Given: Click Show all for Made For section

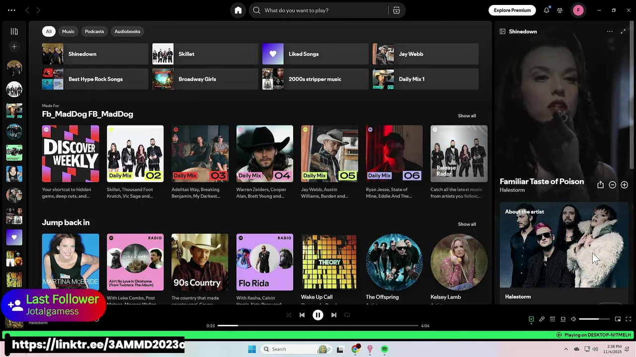Looking at the screenshot, I should click(x=467, y=116).
